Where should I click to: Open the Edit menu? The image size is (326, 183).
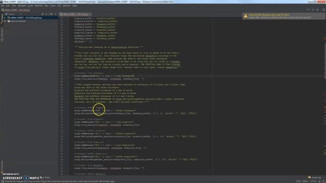point(8,6)
